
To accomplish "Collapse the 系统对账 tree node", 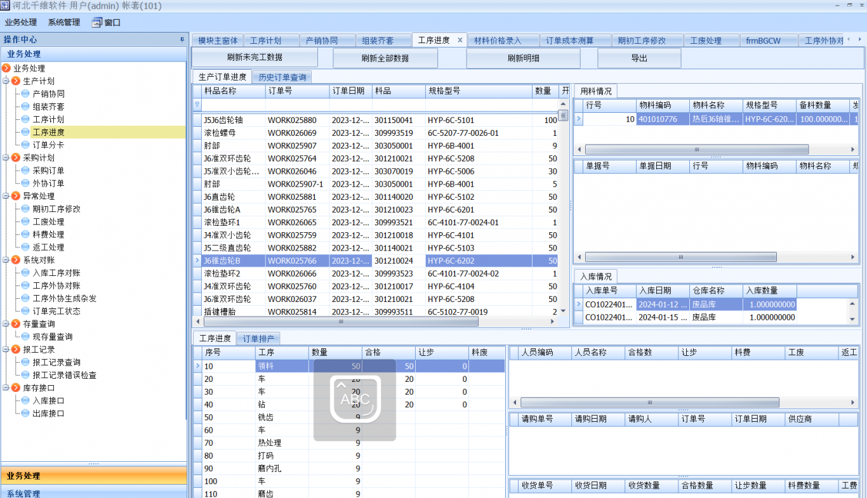I will tap(6, 260).
